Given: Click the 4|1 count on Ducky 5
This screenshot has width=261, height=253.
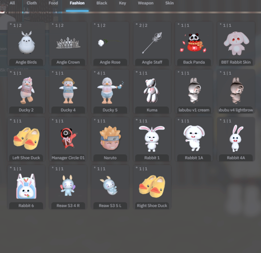Looking at the screenshot, I should pos(101,73).
